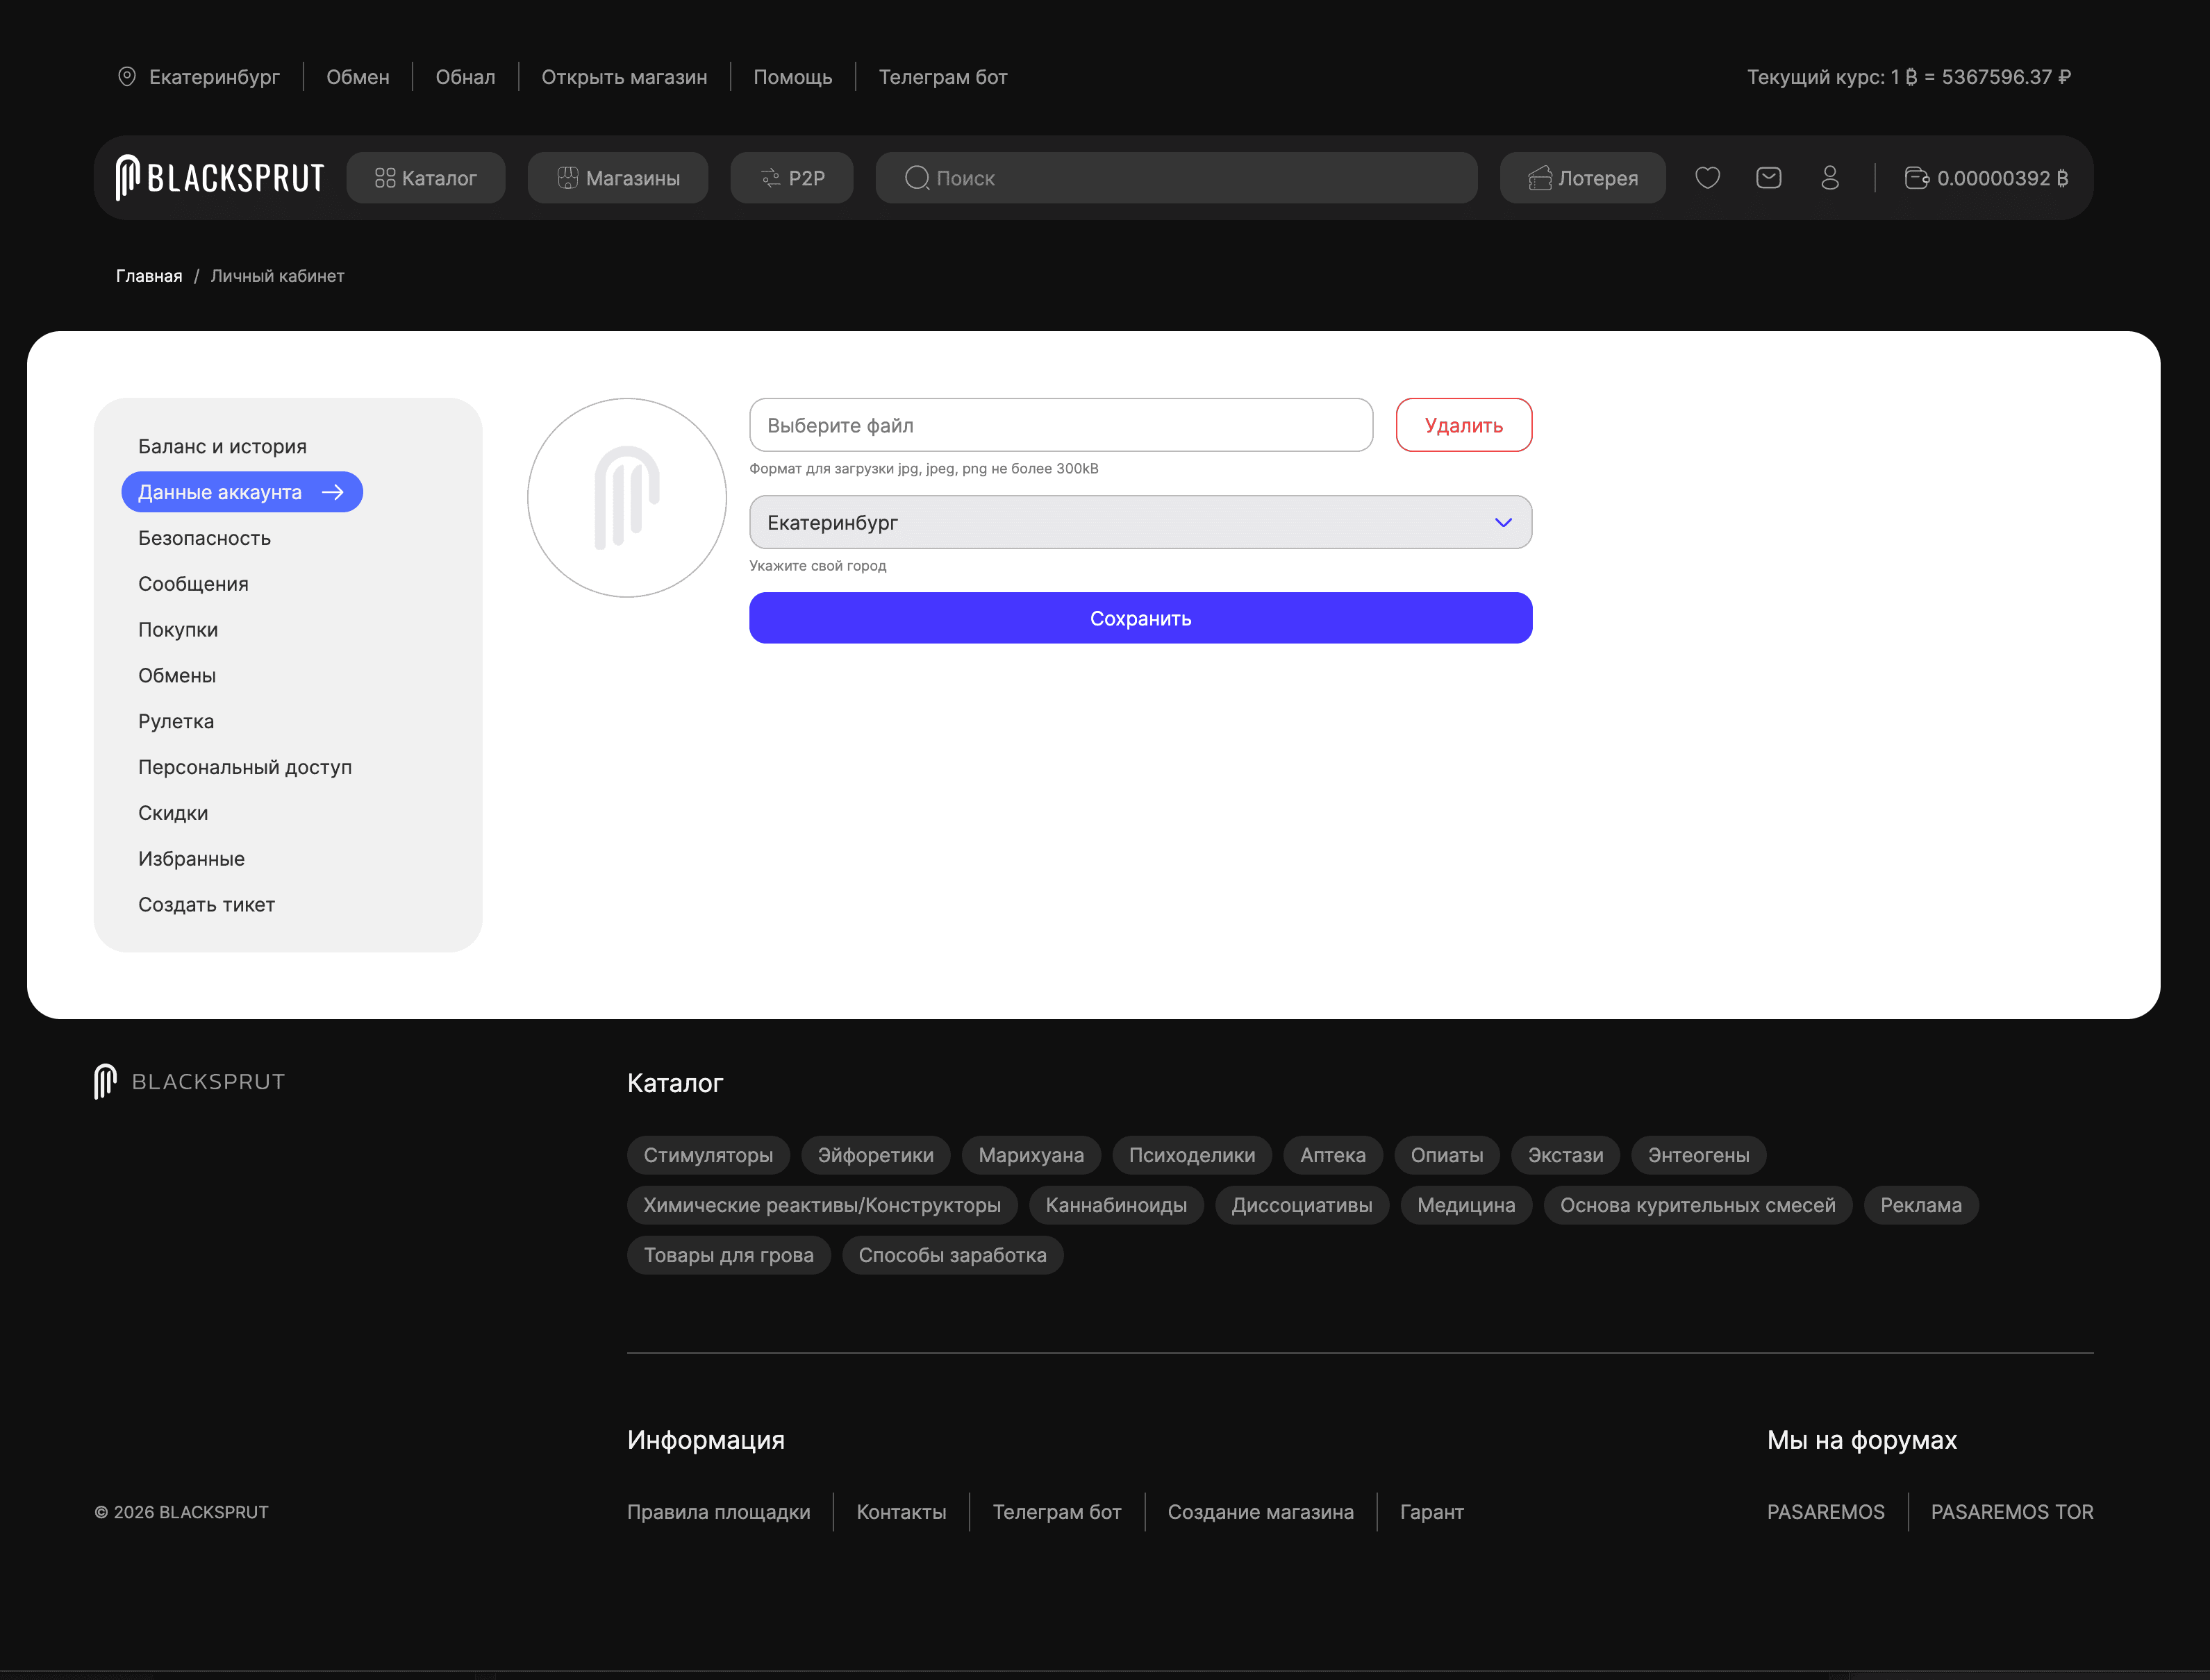Open Баланс и история sidebar item
Viewport: 2210px width, 1680px height.
point(222,446)
